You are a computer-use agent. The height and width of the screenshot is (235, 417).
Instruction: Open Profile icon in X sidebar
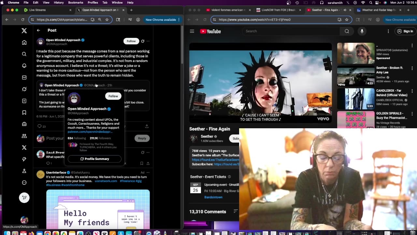(x=24, y=171)
